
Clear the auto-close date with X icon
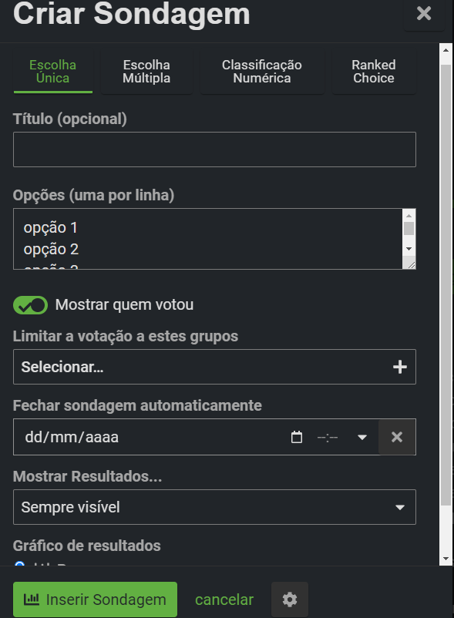397,437
